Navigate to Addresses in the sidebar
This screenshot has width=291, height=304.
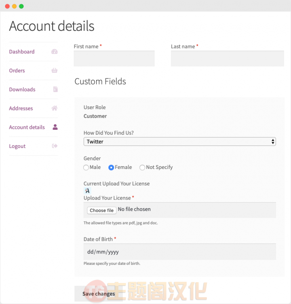point(21,108)
